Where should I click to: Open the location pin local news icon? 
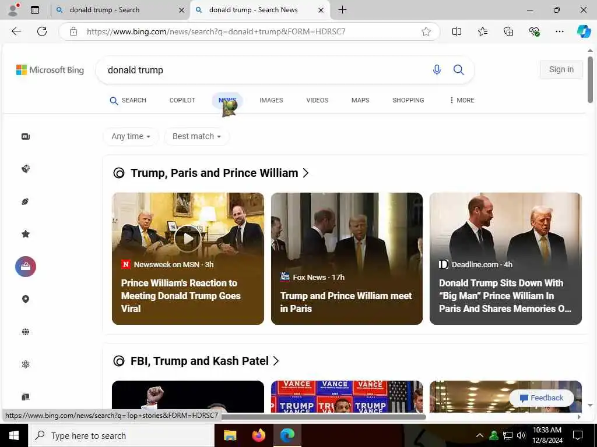[x=26, y=299]
